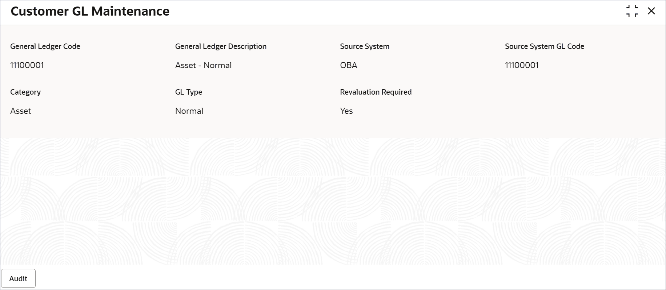Select the OBA source system value

349,65
